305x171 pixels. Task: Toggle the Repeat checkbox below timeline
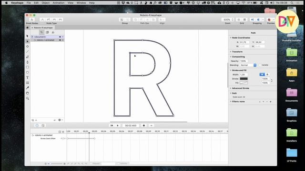[x=91, y=163]
